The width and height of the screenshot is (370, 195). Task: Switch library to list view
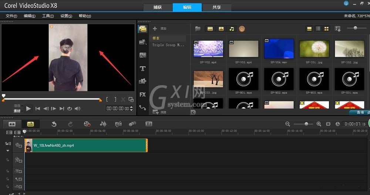point(318,29)
